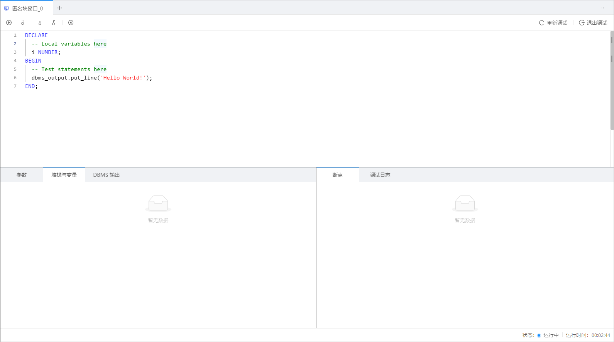The width and height of the screenshot is (614, 342).
Task: Switch to the 参数 tab
Action: click(22, 175)
